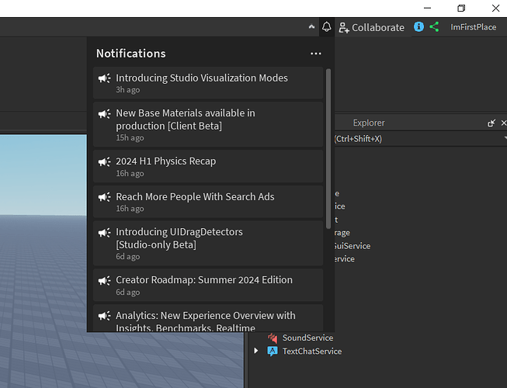Open the 2024 H1 Physics Recap notification
The image size is (507, 388).
[208, 166]
